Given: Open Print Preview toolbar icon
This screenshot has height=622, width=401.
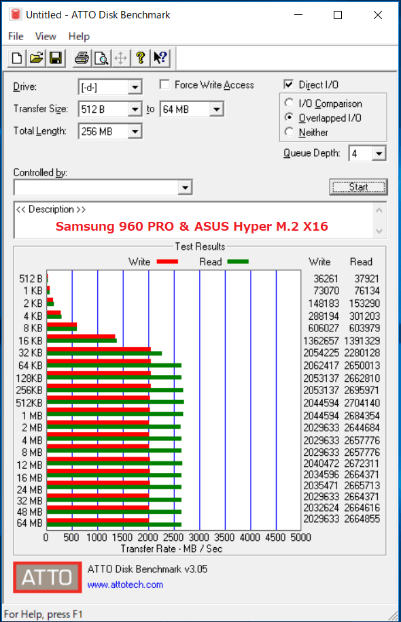Looking at the screenshot, I should [x=101, y=59].
